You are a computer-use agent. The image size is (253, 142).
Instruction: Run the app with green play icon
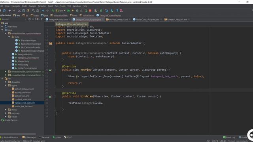tap(68, 11)
